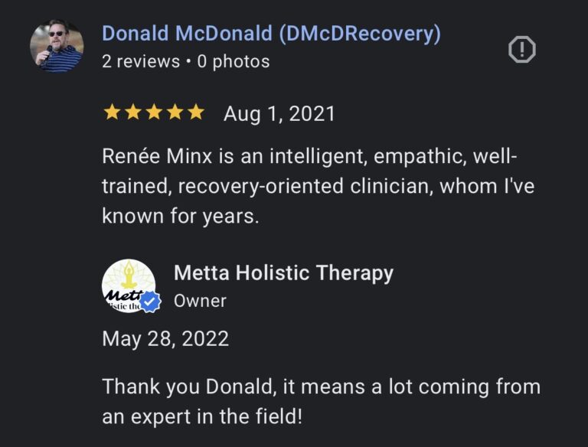Screen dimensions: 588x447
Task: Click the fifth gold rating star
Action: coord(195,113)
